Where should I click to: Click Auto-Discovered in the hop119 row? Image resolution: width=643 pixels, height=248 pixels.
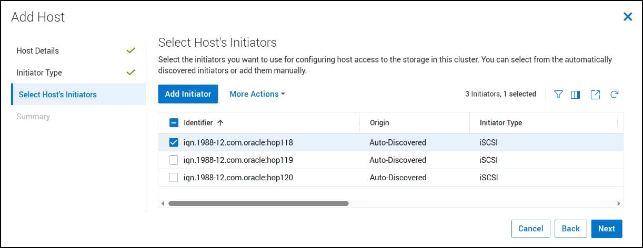tap(398, 160)
